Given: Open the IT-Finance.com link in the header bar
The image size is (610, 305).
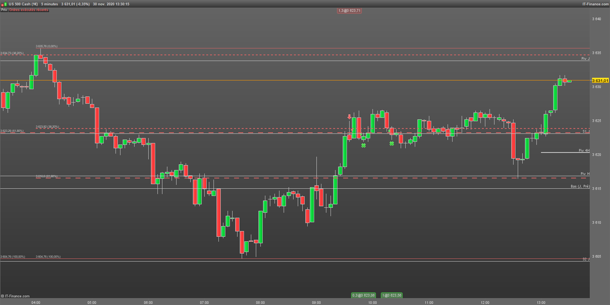Looking at the screenshot, I should coord(596,4).
